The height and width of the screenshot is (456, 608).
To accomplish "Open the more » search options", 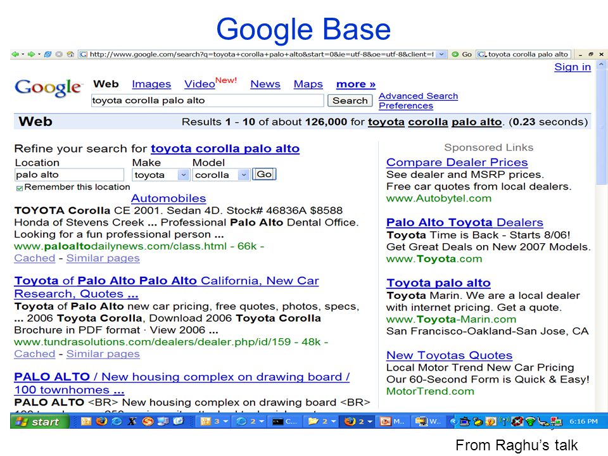I will click(355, 84).
